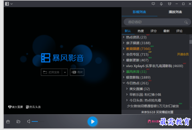Click the pink 美女直播 button in bottom bar

coord(153,121)
